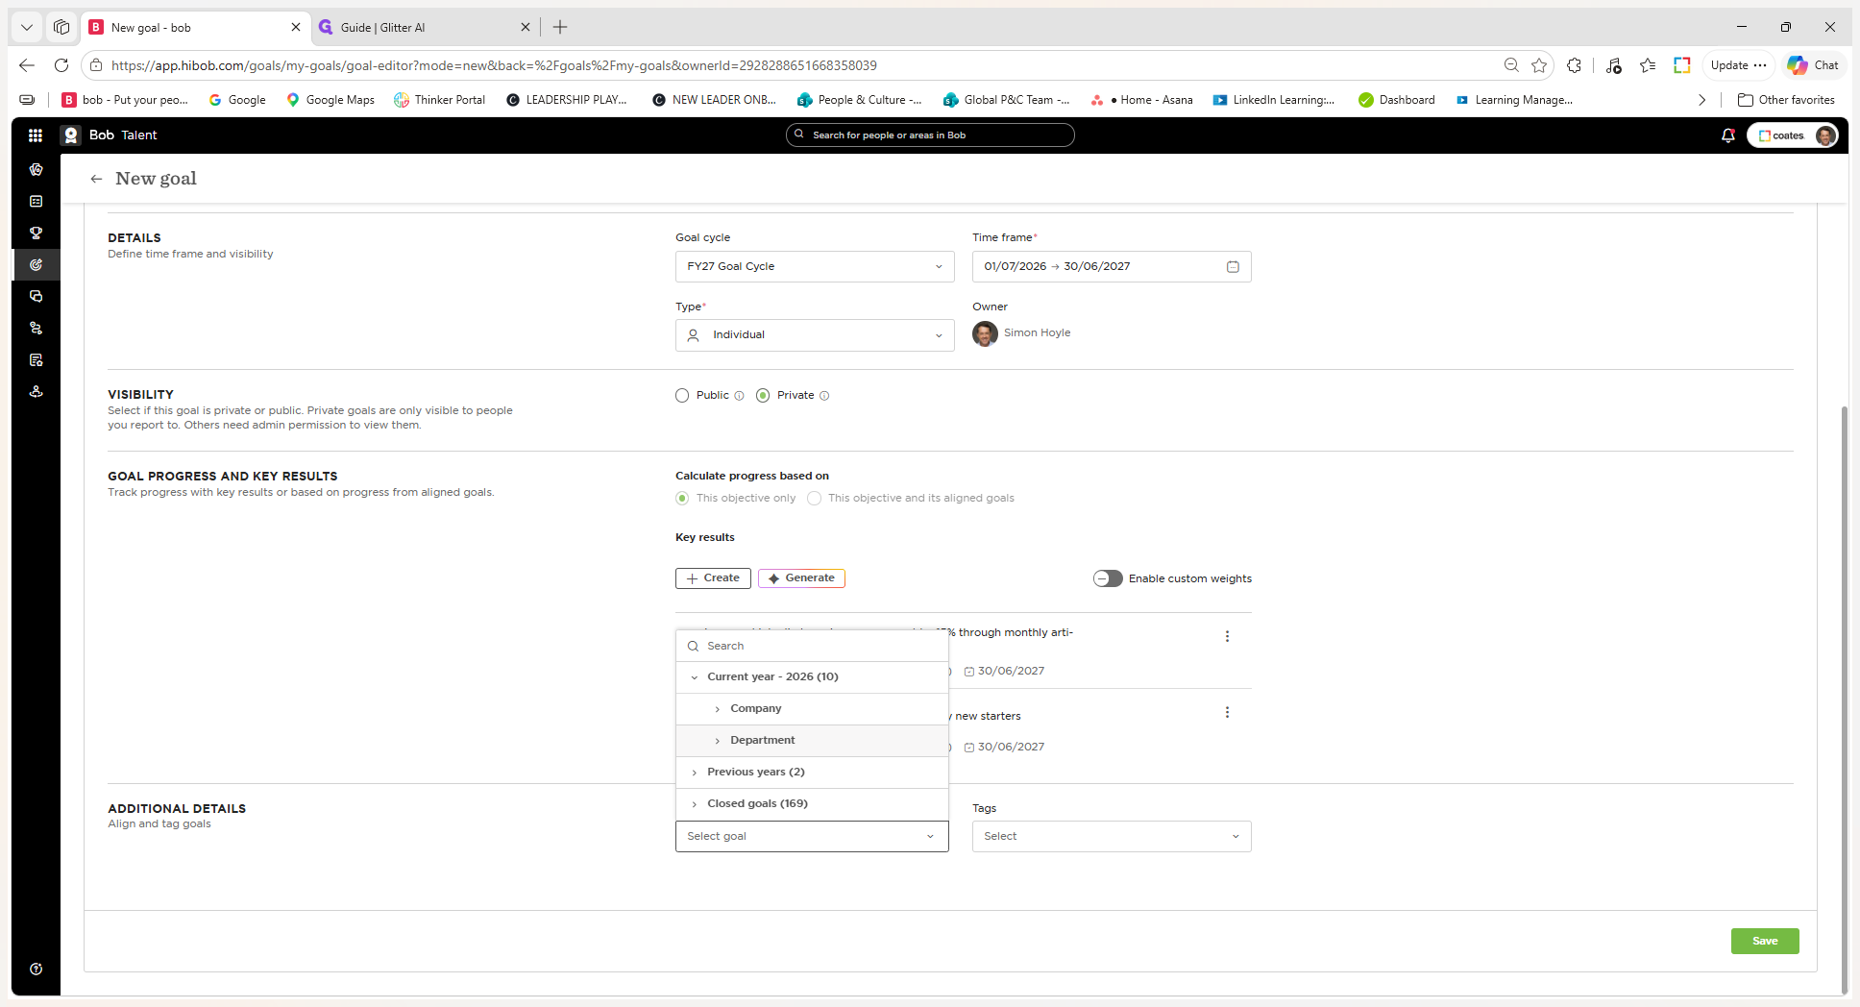Close the Select goal dropdown

point(812,836)
